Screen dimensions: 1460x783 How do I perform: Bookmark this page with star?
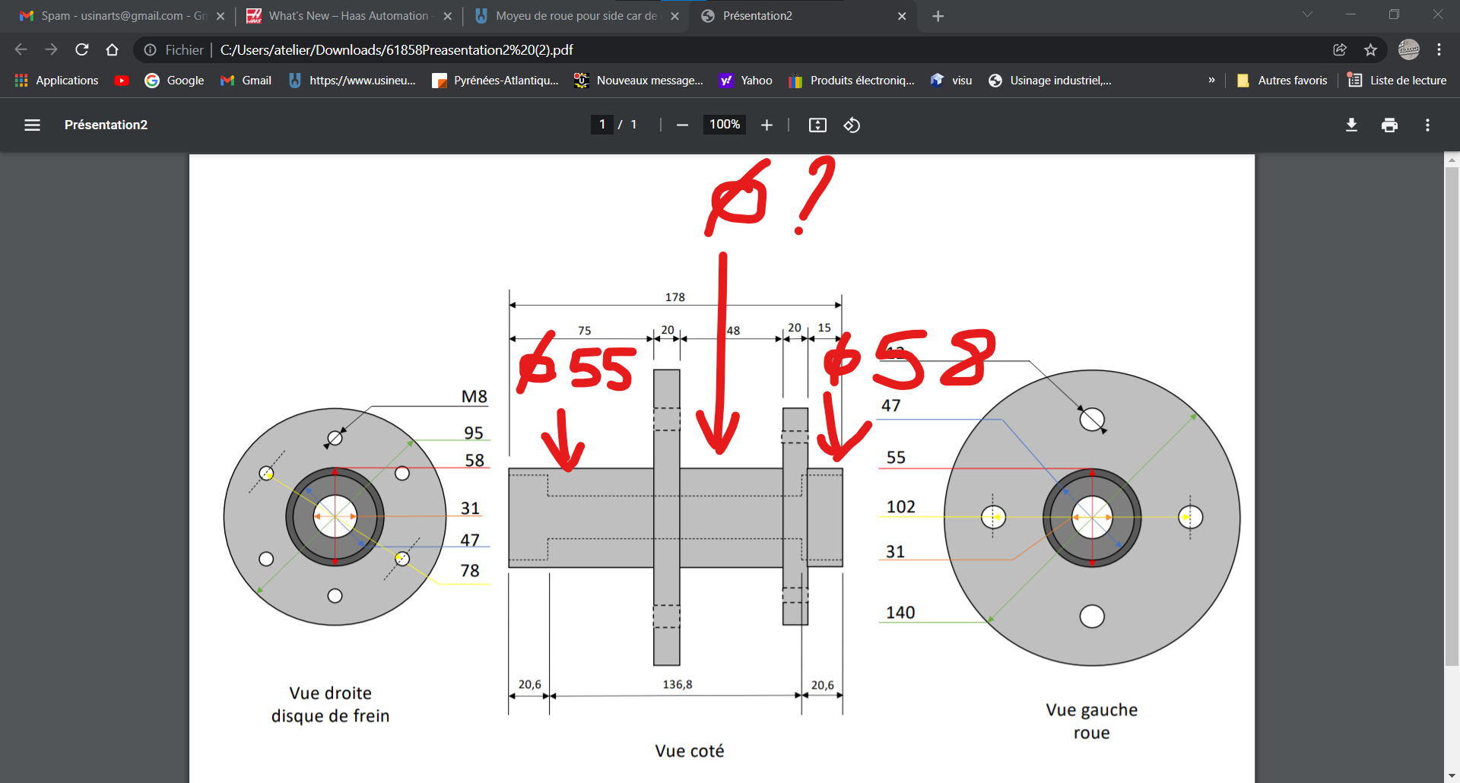click(1370, 49)
